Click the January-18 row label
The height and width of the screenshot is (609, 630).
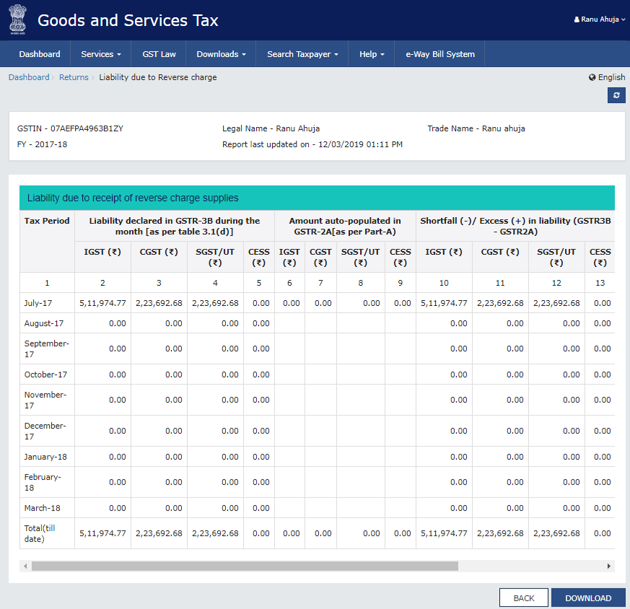45,457
